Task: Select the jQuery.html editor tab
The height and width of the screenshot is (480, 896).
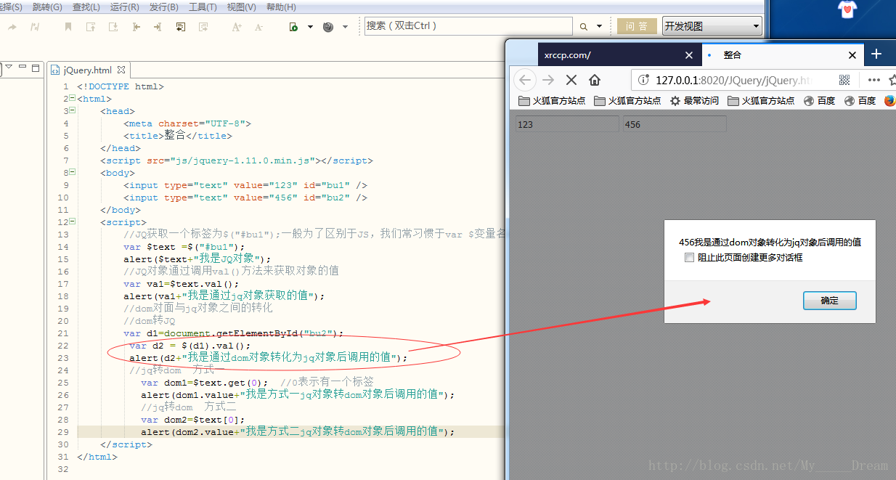Action: 88,70
